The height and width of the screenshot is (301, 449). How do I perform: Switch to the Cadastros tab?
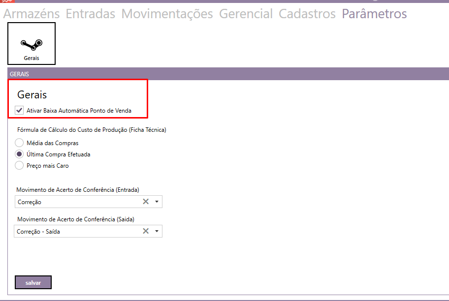(x=307, y=14)
